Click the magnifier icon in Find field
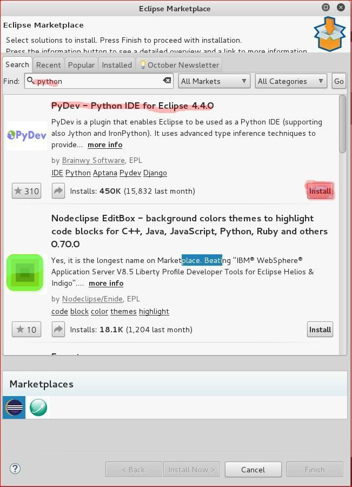The image size is (352, 487). pyautogui.click(x=30, y=81)
